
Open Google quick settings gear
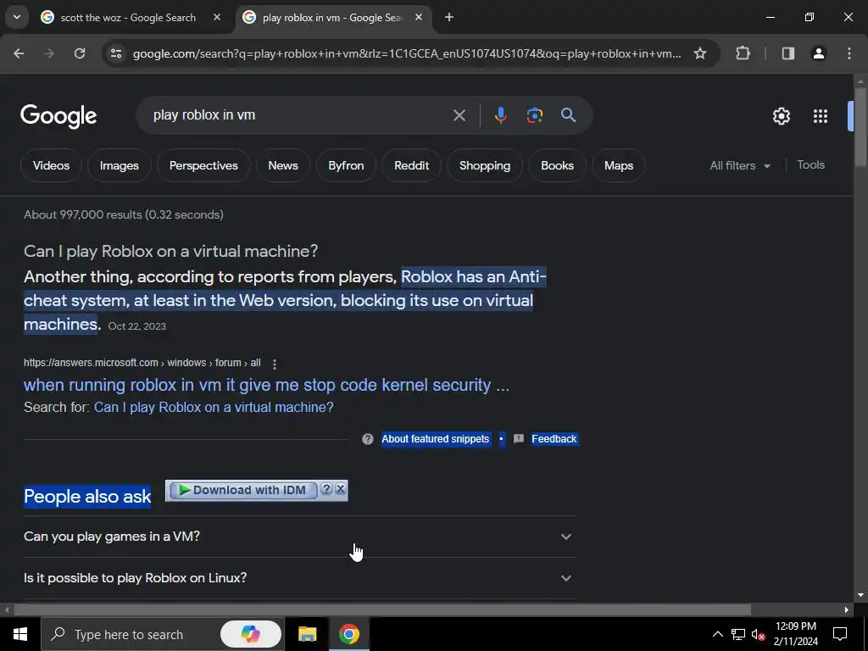pos(781,115)
